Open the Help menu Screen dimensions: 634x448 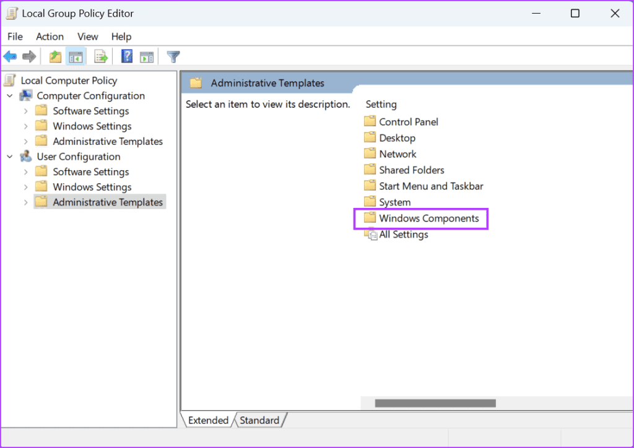pyautogui.click(x=121, y=37)
